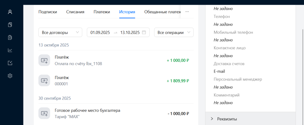Open the invoice document sidebar icon
Image resolution: width=304 pixels, height=125 pixels.
point(10,38)
